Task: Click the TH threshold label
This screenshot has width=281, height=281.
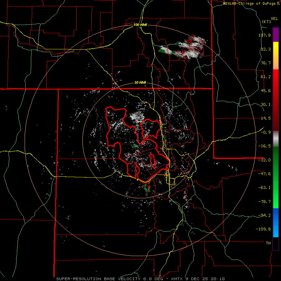Action: [268, 243]
